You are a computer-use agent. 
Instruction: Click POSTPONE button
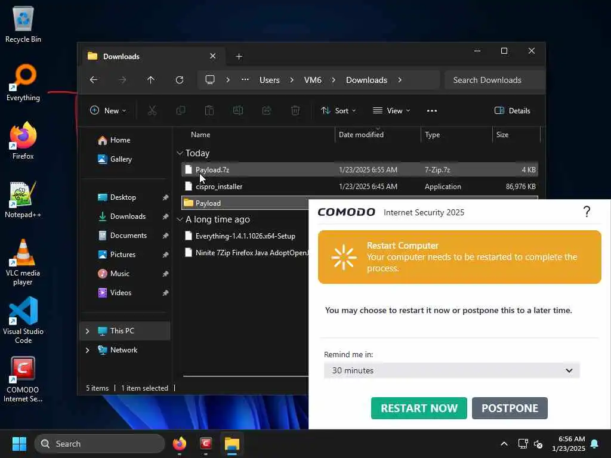click(510, 408)
